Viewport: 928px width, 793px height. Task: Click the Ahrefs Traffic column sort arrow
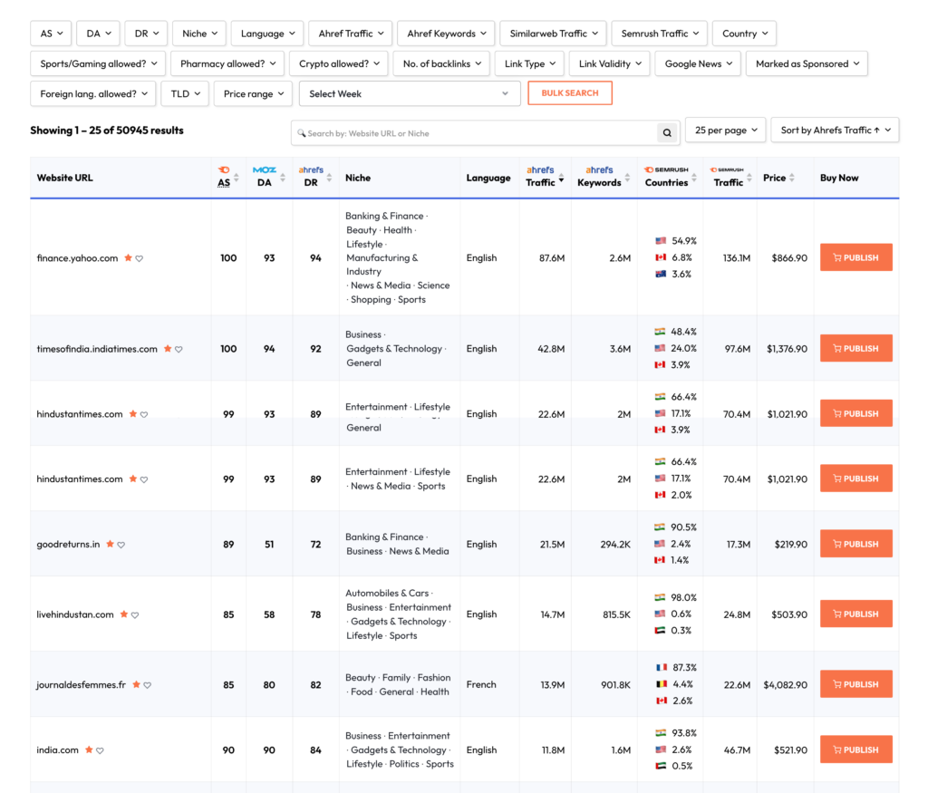pyautogui.click(x=561, y=180)
